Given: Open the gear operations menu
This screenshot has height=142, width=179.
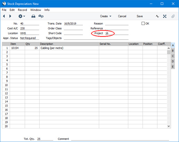Looking at the screenshot, I should pyautogui.click(x=22, y=16).
